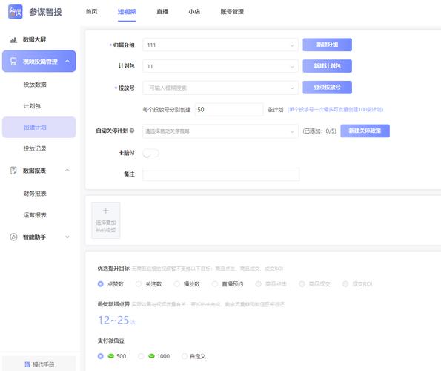Open 运营报表 in the sidebar

[35, 215]
